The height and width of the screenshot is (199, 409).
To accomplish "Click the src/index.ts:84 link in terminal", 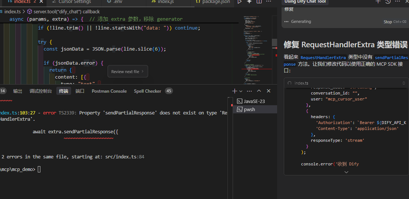I will [125, 157].
